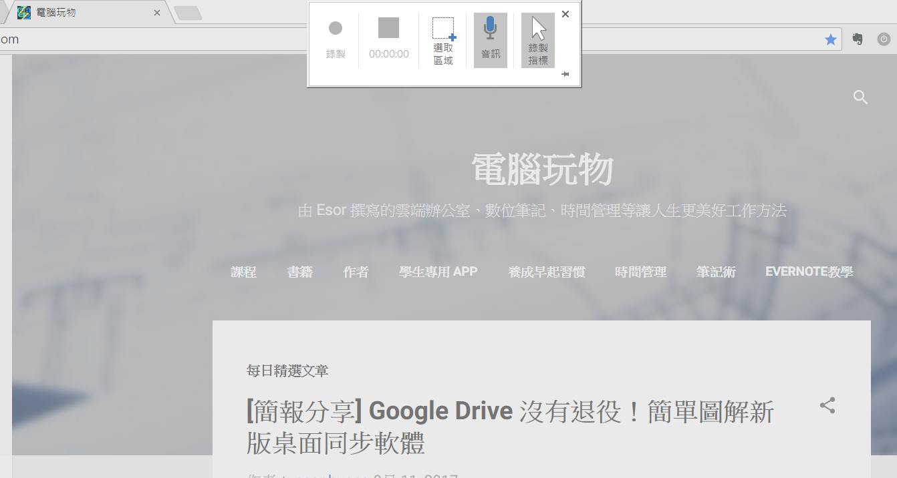Open the Google Drive 沒有退役 article headline
The height and width of the screenshot is (478, 897).
click(510, 427)
